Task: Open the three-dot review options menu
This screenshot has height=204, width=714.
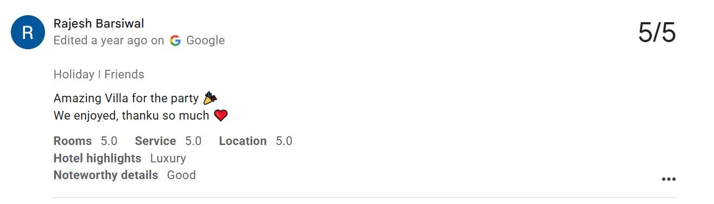Action: point(668,179)
